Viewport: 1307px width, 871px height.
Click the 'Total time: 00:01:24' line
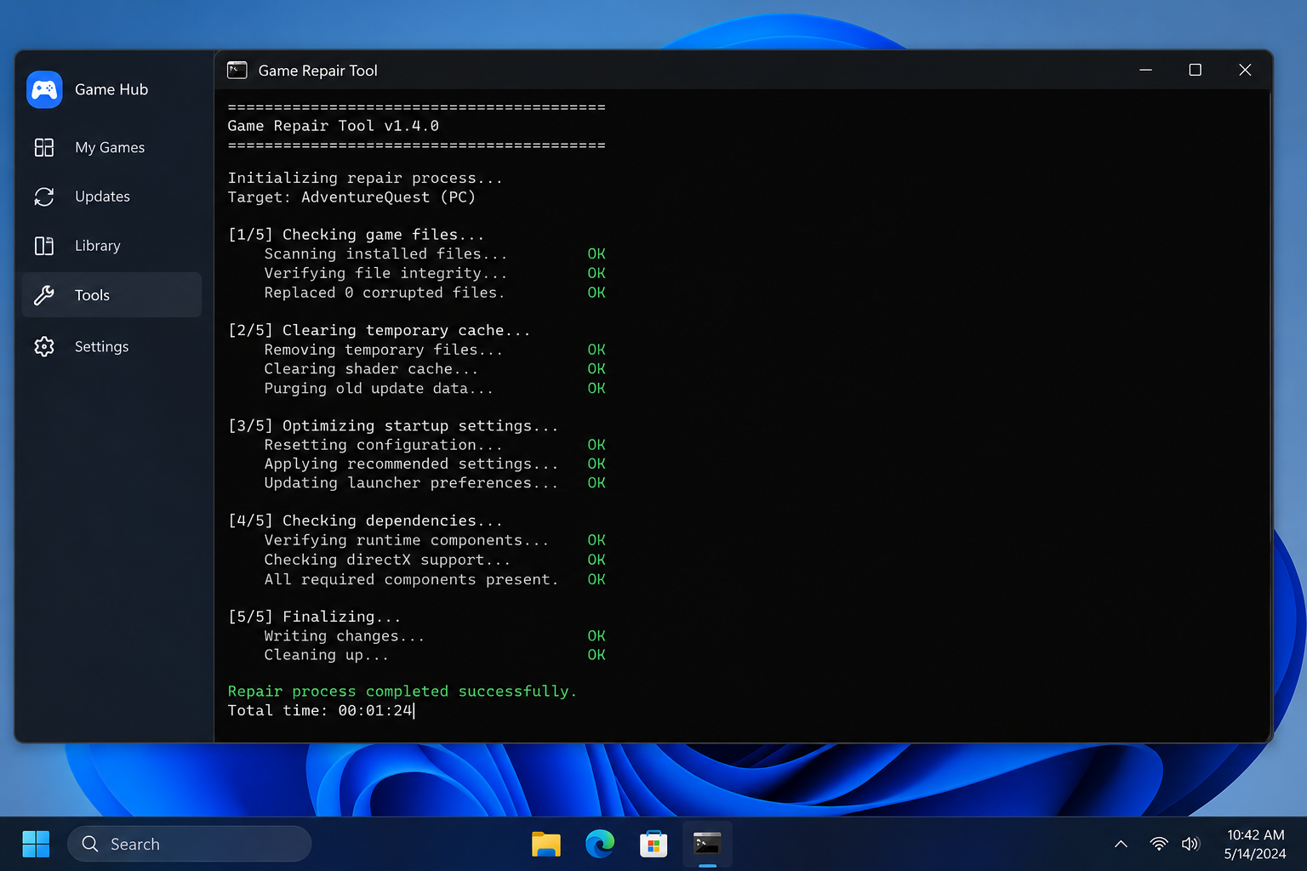pos(320,710)
